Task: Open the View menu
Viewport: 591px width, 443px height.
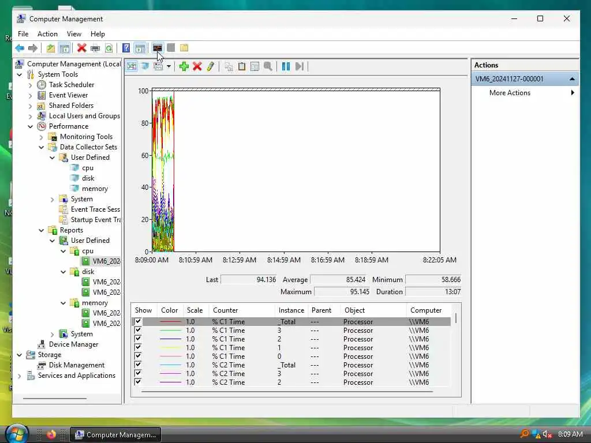Action: [74, 34]
